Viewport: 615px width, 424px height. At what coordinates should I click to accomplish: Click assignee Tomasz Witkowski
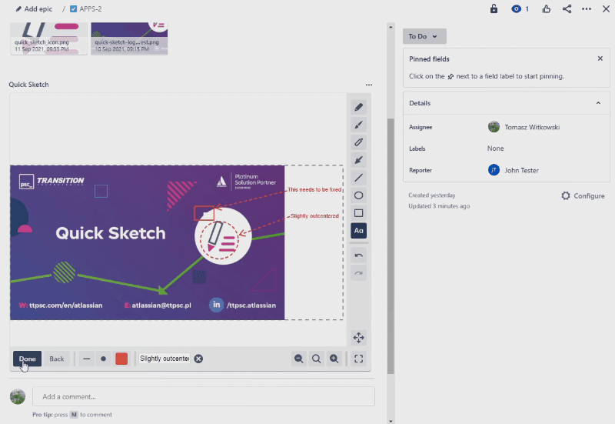pos(524,127)
